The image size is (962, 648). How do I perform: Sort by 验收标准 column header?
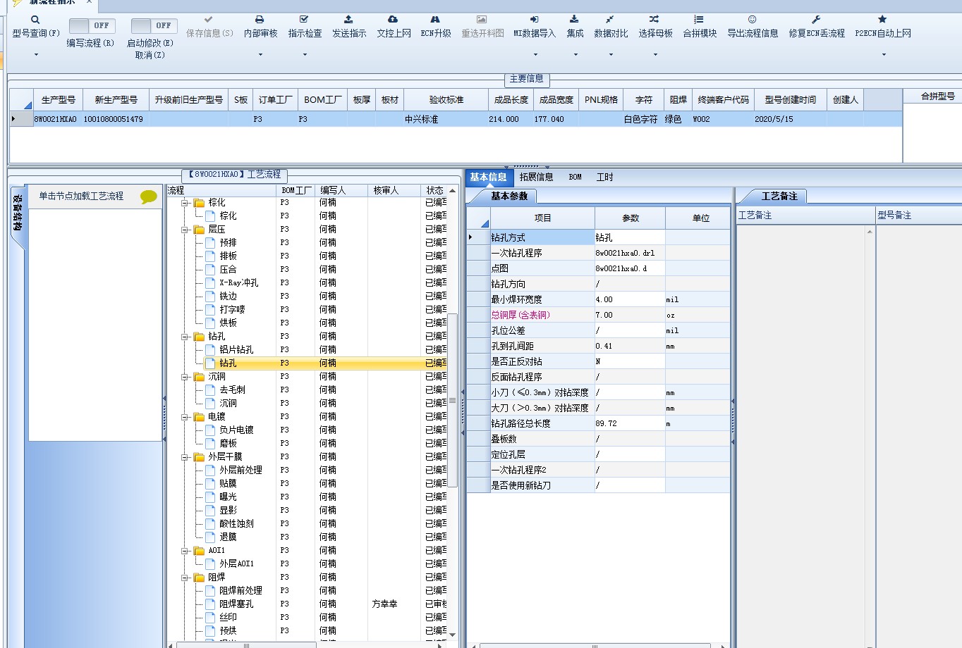coord(446,100)
